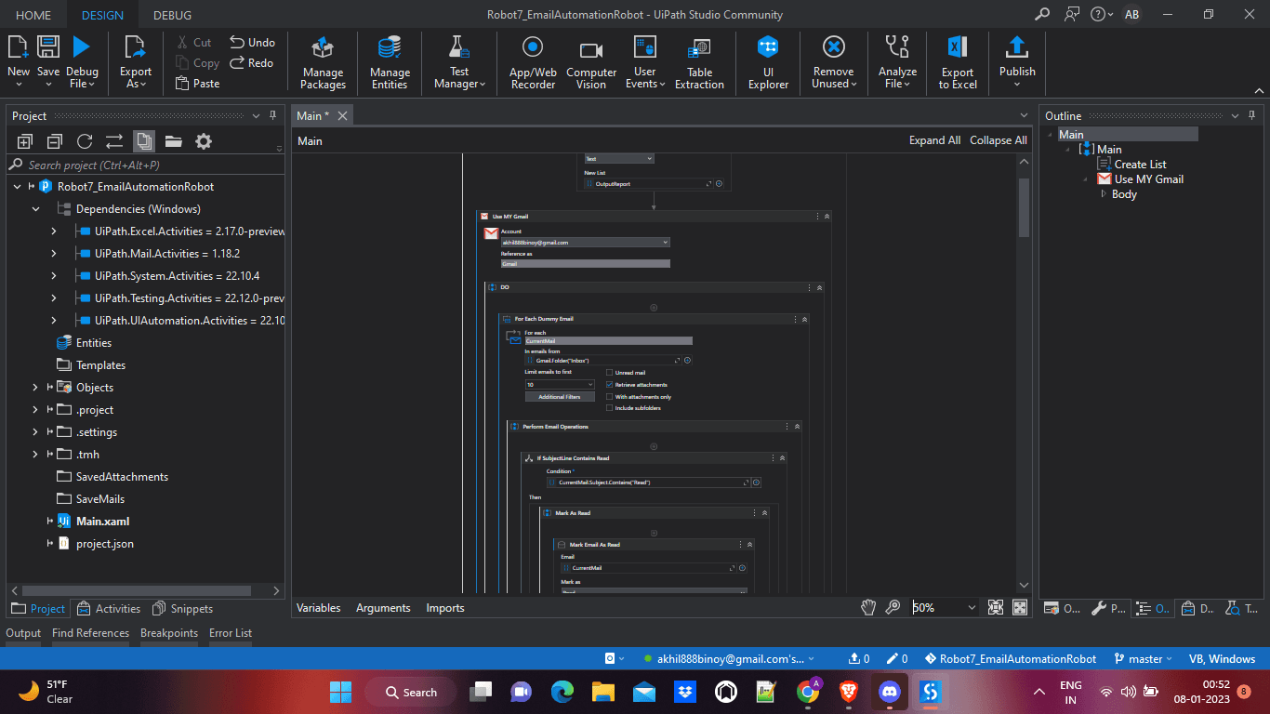Click Show All Files icon in Project panel
The height and width of the screenshot is (714, 1270).
click(144, 141)
